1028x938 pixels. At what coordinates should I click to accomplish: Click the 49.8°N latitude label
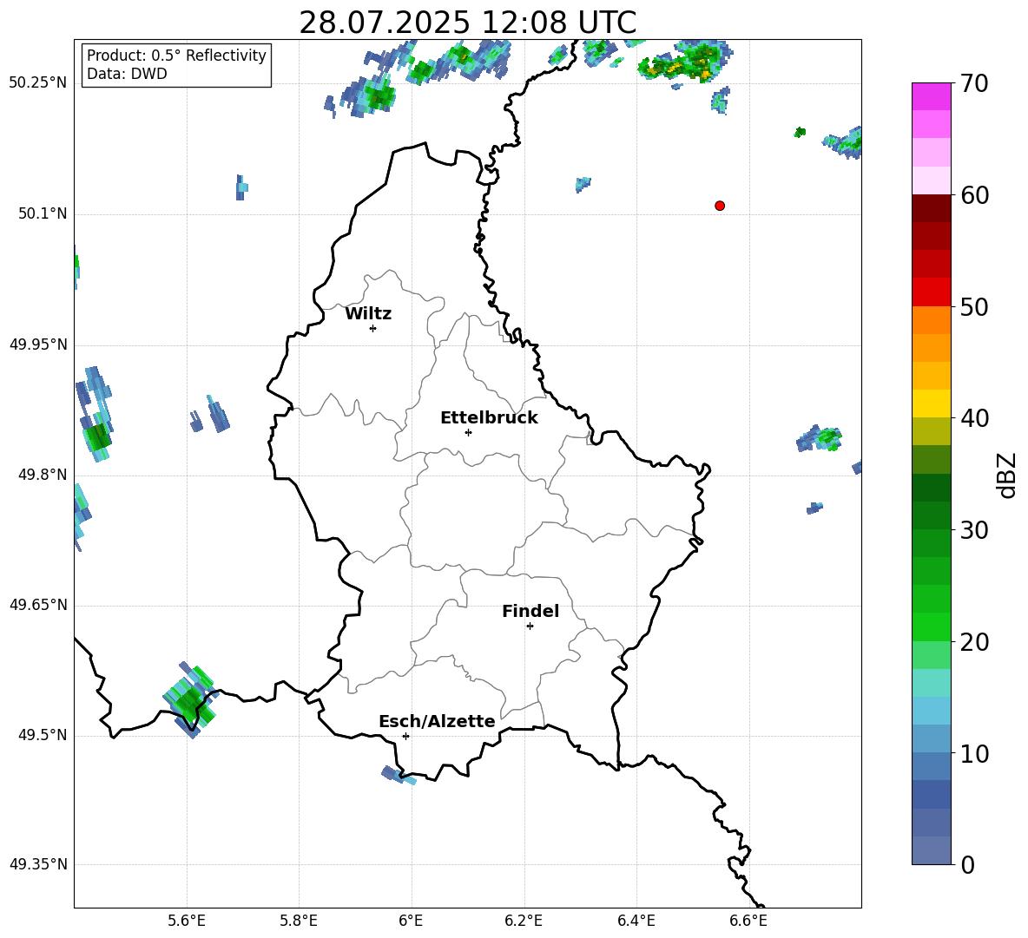pyautogui.click(x=43, y=475)
